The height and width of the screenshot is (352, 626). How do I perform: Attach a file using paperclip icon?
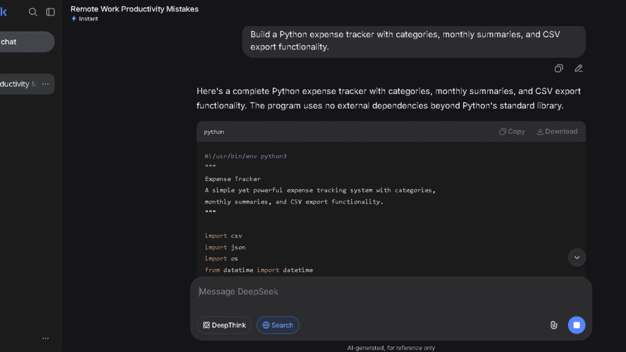tap(554, 325)
